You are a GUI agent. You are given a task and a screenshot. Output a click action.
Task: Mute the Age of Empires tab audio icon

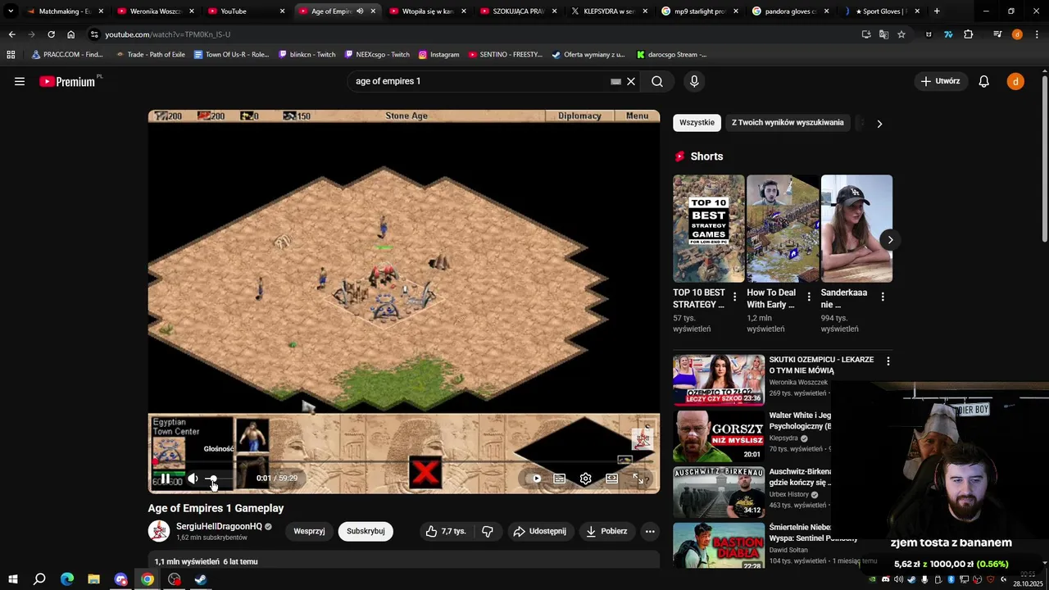pyautogui.click(x=360, y=11)
